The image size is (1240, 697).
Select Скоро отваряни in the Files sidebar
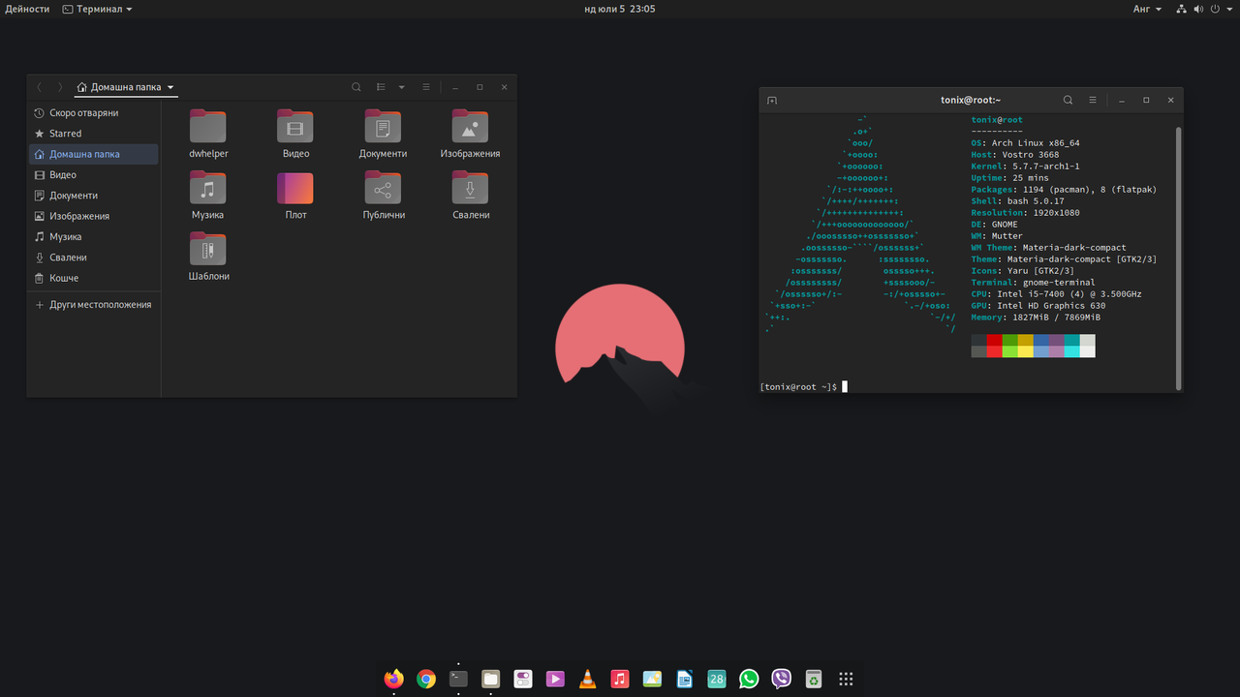[94, 113]
